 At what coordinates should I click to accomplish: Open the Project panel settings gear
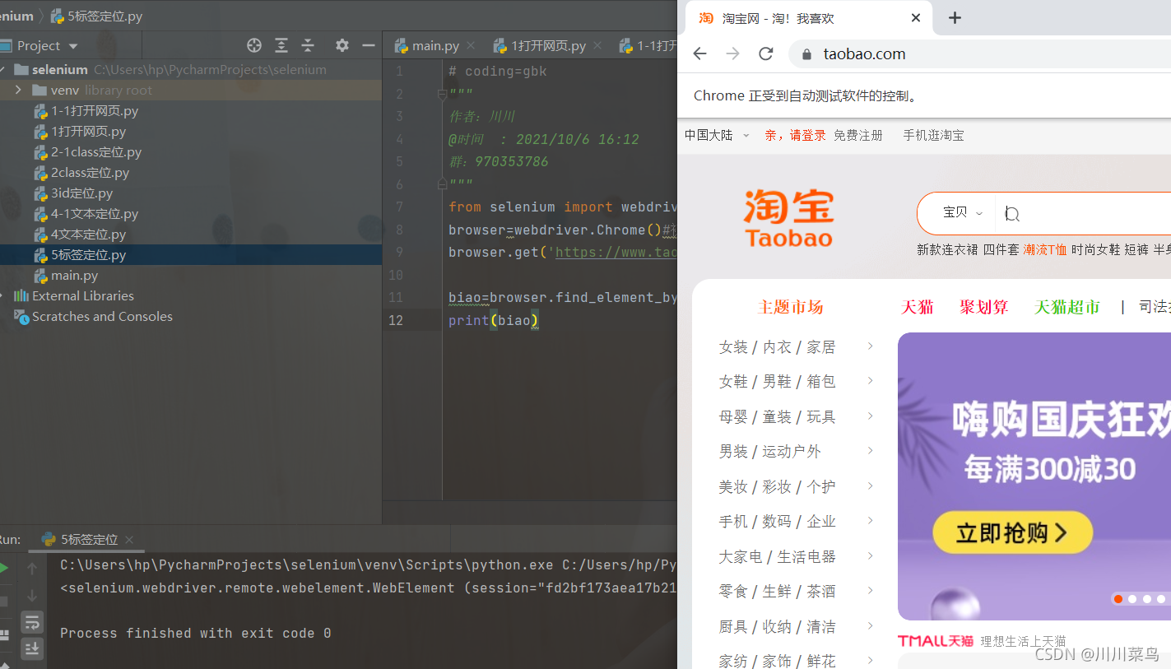point(342,45)
